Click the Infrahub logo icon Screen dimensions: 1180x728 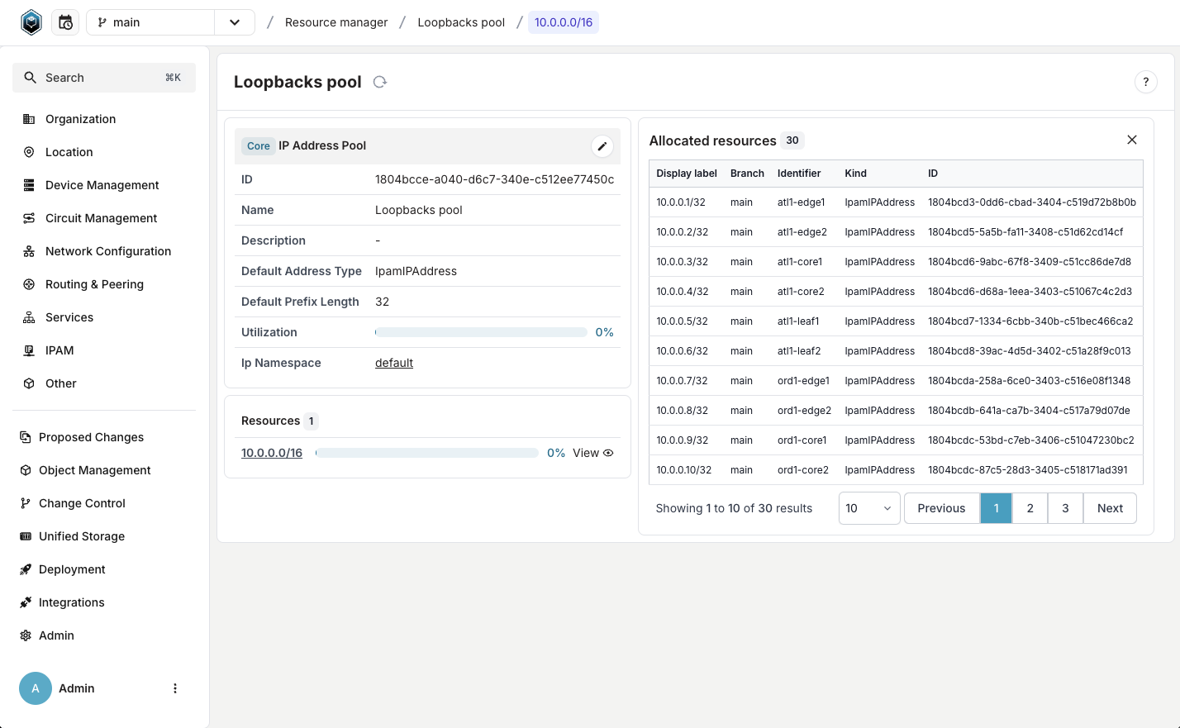[x=31, y=22]
